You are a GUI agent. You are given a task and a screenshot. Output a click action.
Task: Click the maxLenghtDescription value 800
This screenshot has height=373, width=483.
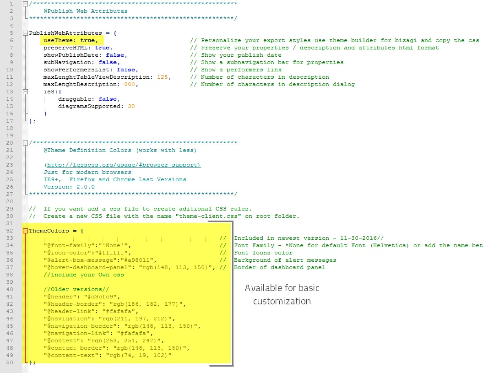coord(130,84)
